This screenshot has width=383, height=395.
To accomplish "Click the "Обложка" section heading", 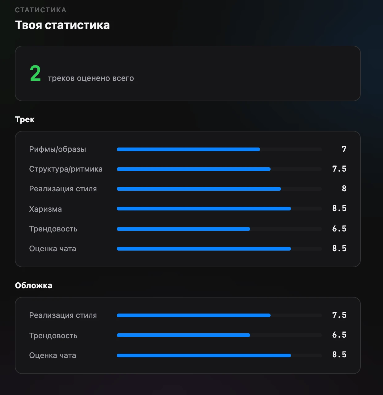I will (33, 285).
